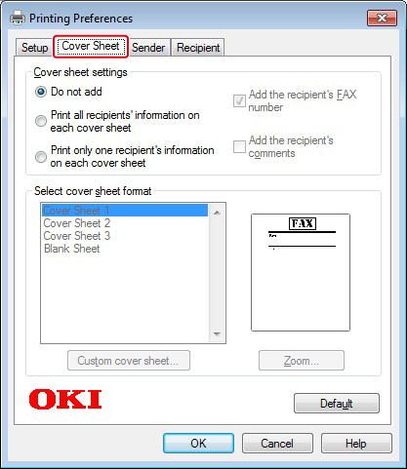Choose Print all recipients' information option
The height and width of the screenshot is (469, 407).
tap(41, 121)
